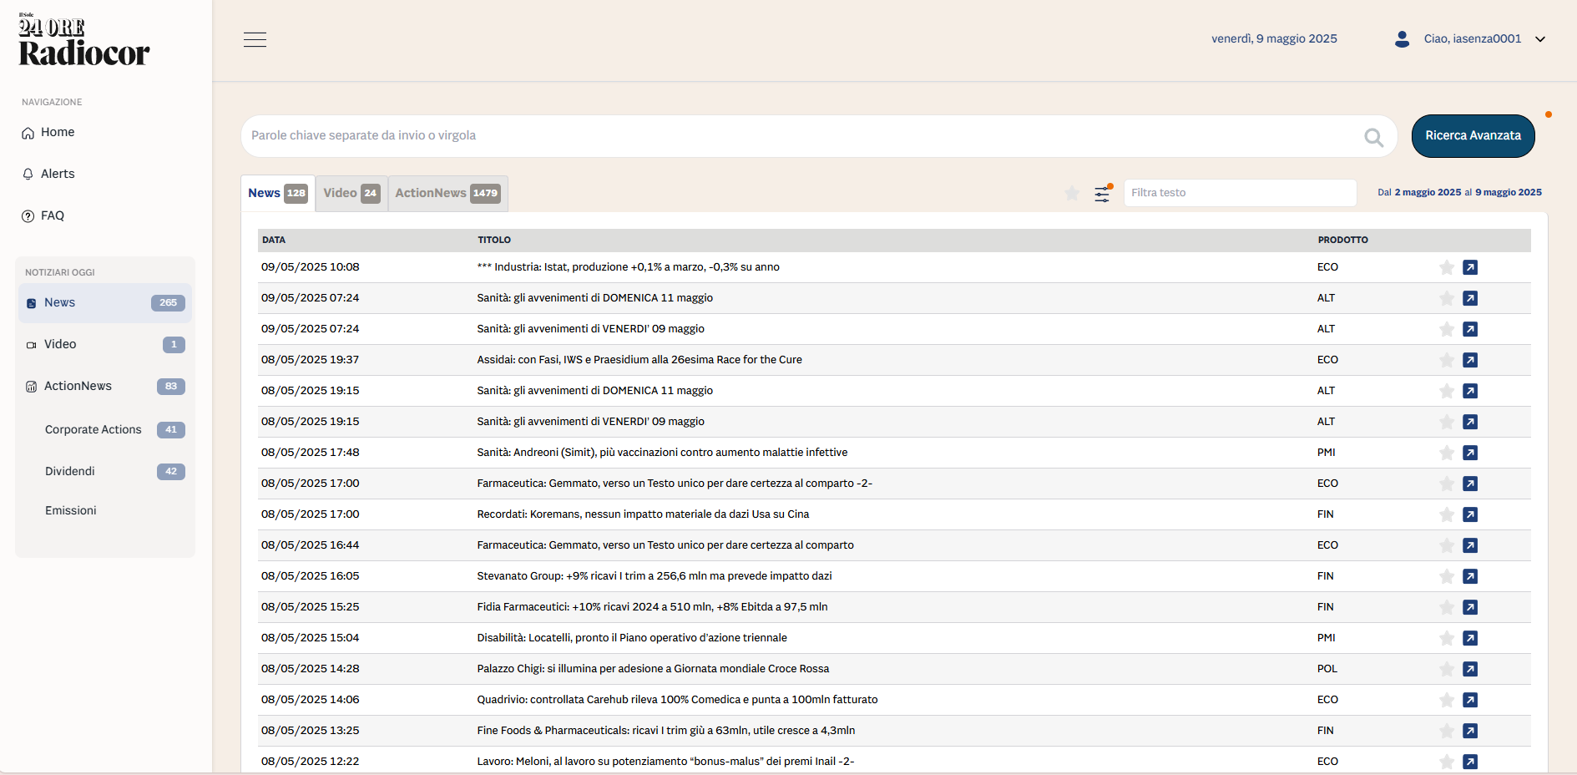Open Assidai Race for the Cure externally
Screen dimensions: 1577x775
point(1470,360)
